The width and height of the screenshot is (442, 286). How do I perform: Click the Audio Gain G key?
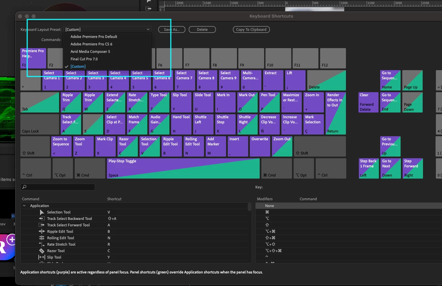(x=159, y=124)
